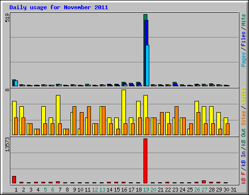The width and height of the screenshot is (249, 195).
Task: Click day label 14 on the x-axis
Action: [109, 190]
